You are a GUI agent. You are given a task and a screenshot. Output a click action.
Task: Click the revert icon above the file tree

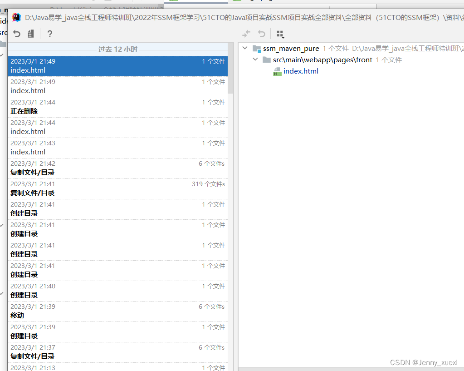click(262, 34)
